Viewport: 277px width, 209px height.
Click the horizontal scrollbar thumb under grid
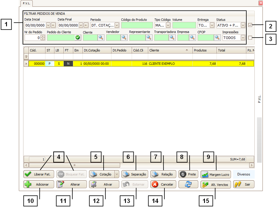pyautogui.click(x=74, y=165)
